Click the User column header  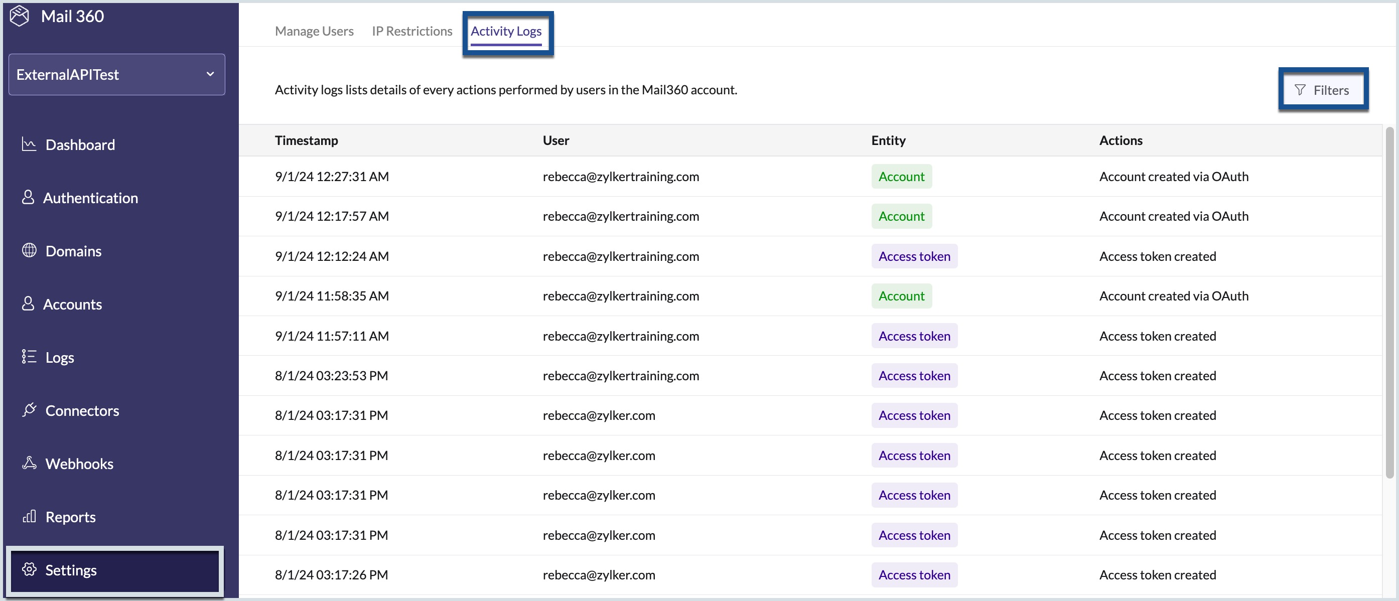[555, 140]
